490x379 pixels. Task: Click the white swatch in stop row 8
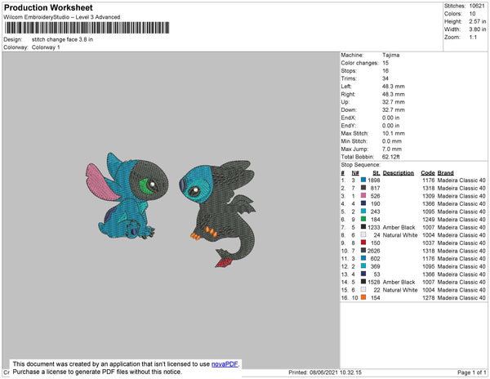(x=363, y=234)
